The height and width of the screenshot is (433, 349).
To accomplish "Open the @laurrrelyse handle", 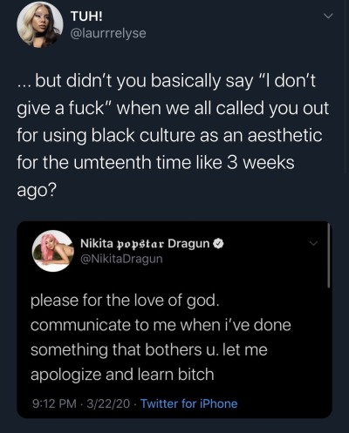I will pos(108,33).
